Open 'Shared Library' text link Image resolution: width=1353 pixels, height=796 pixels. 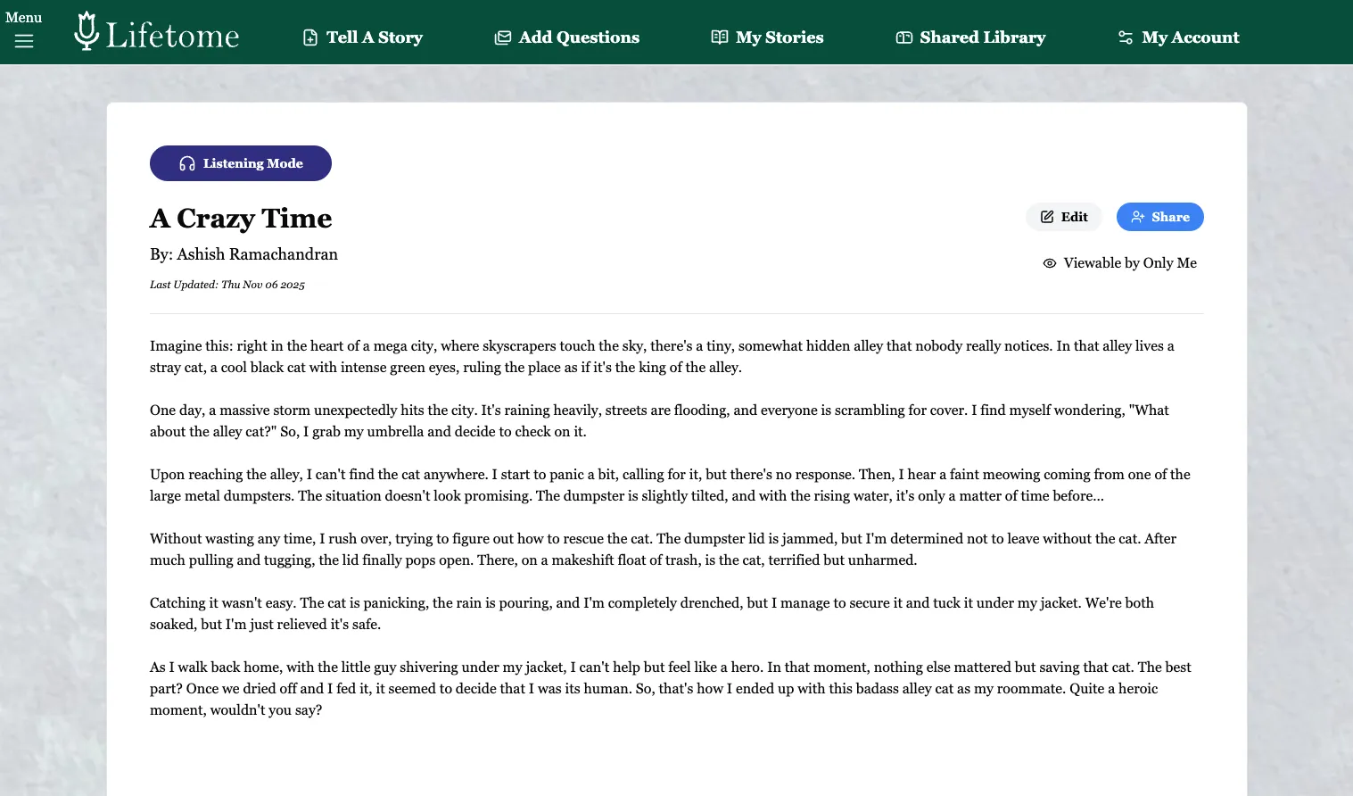pyautogui.click(x=983, y=37)
